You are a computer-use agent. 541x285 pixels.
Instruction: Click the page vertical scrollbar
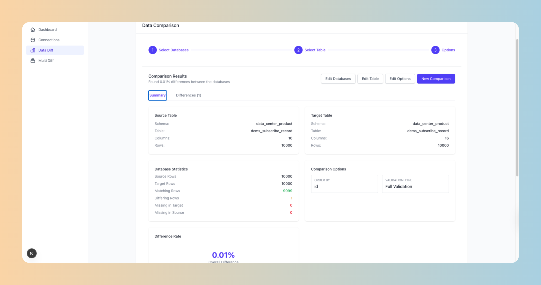(517, 107)
